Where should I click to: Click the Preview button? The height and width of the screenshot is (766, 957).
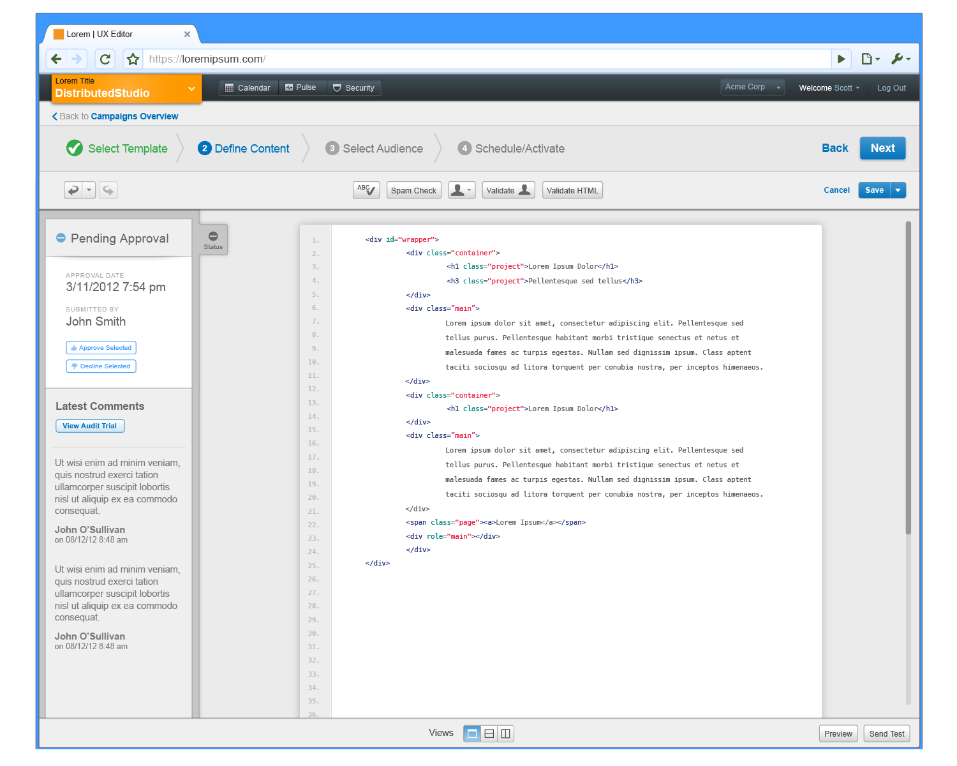[838, 733]
